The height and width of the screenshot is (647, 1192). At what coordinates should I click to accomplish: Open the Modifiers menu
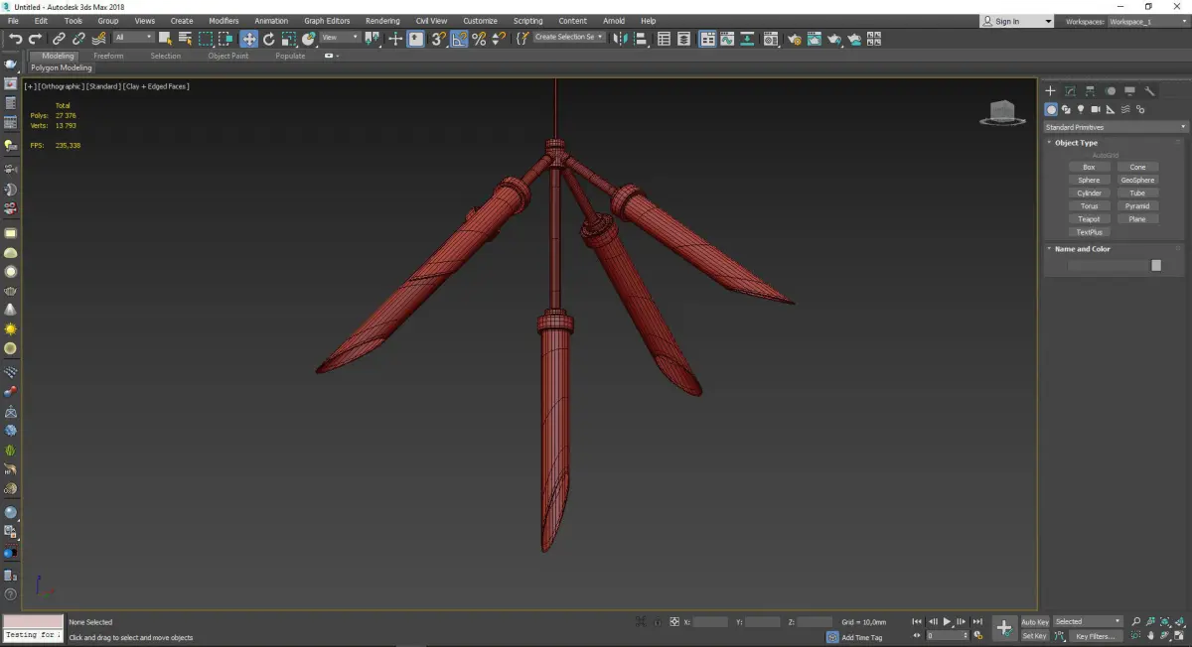click(223, 21)
